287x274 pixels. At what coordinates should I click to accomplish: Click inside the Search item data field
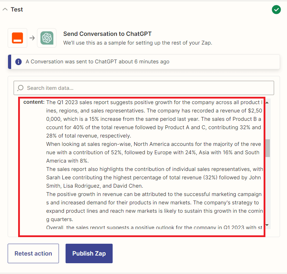[139, 88]
